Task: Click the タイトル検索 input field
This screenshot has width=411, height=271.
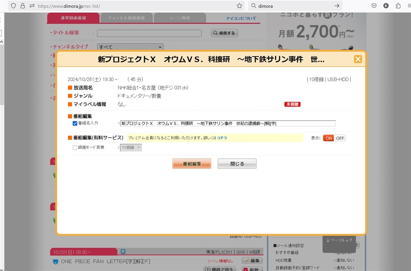Action: coord(149,33)
